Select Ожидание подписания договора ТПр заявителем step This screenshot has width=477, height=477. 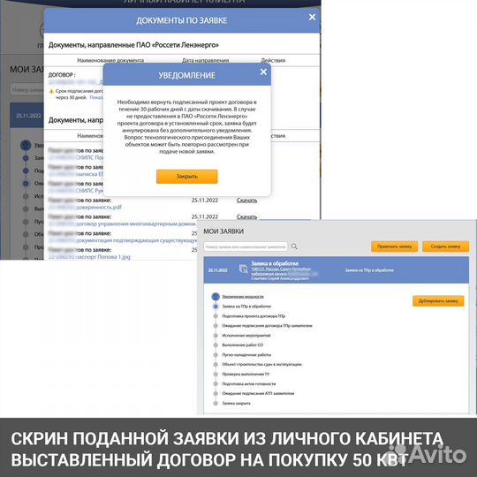(267, 326)
